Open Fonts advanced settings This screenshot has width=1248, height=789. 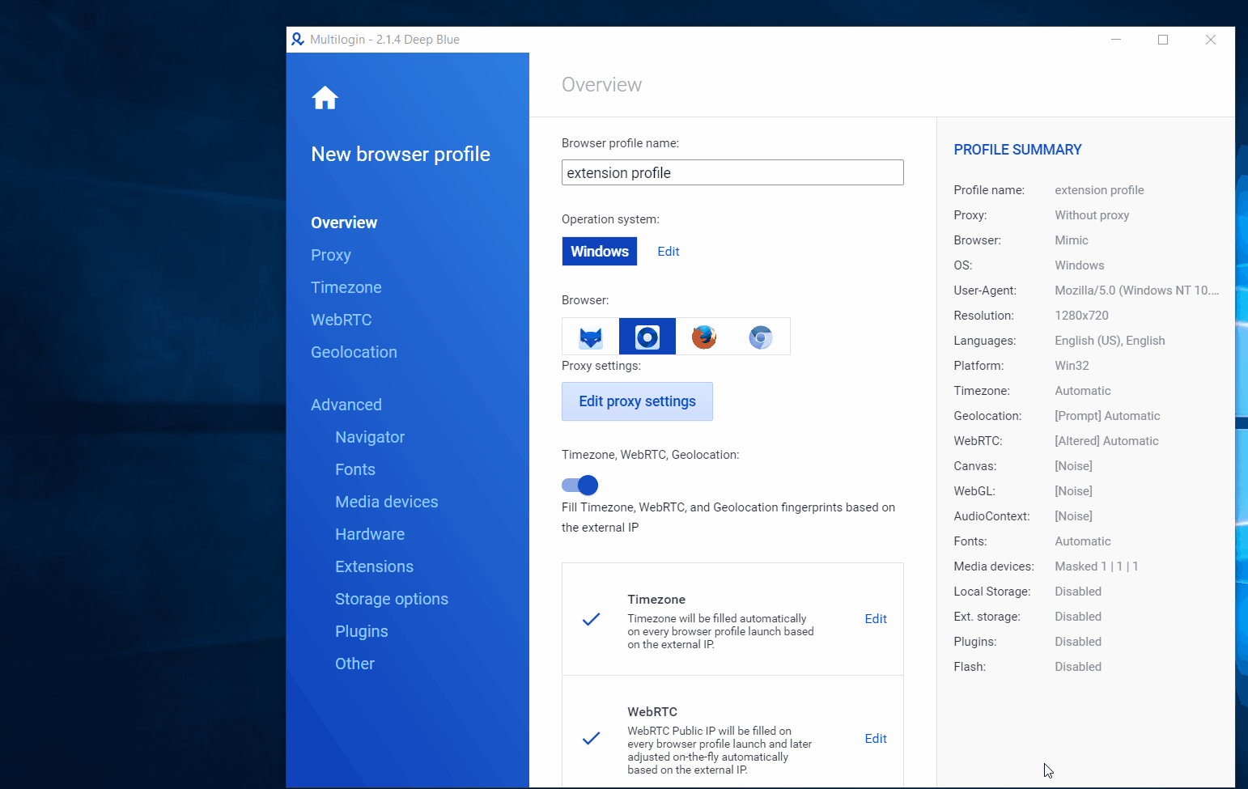355,469
